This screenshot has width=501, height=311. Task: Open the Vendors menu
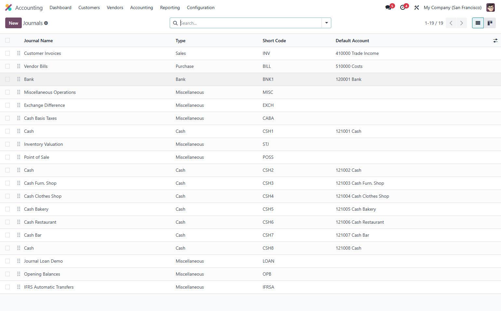(115, 7)
